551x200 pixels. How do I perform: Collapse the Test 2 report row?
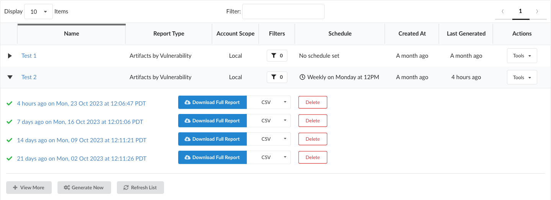10,77
